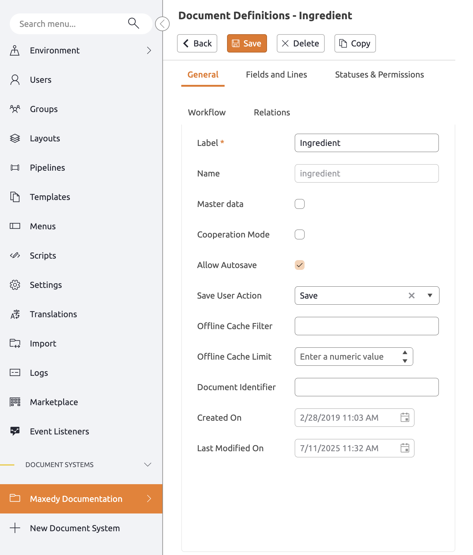The image size is (473, 555).
Task: Open the Created On calendar picker icon
Action: click(x=405, y=418)
